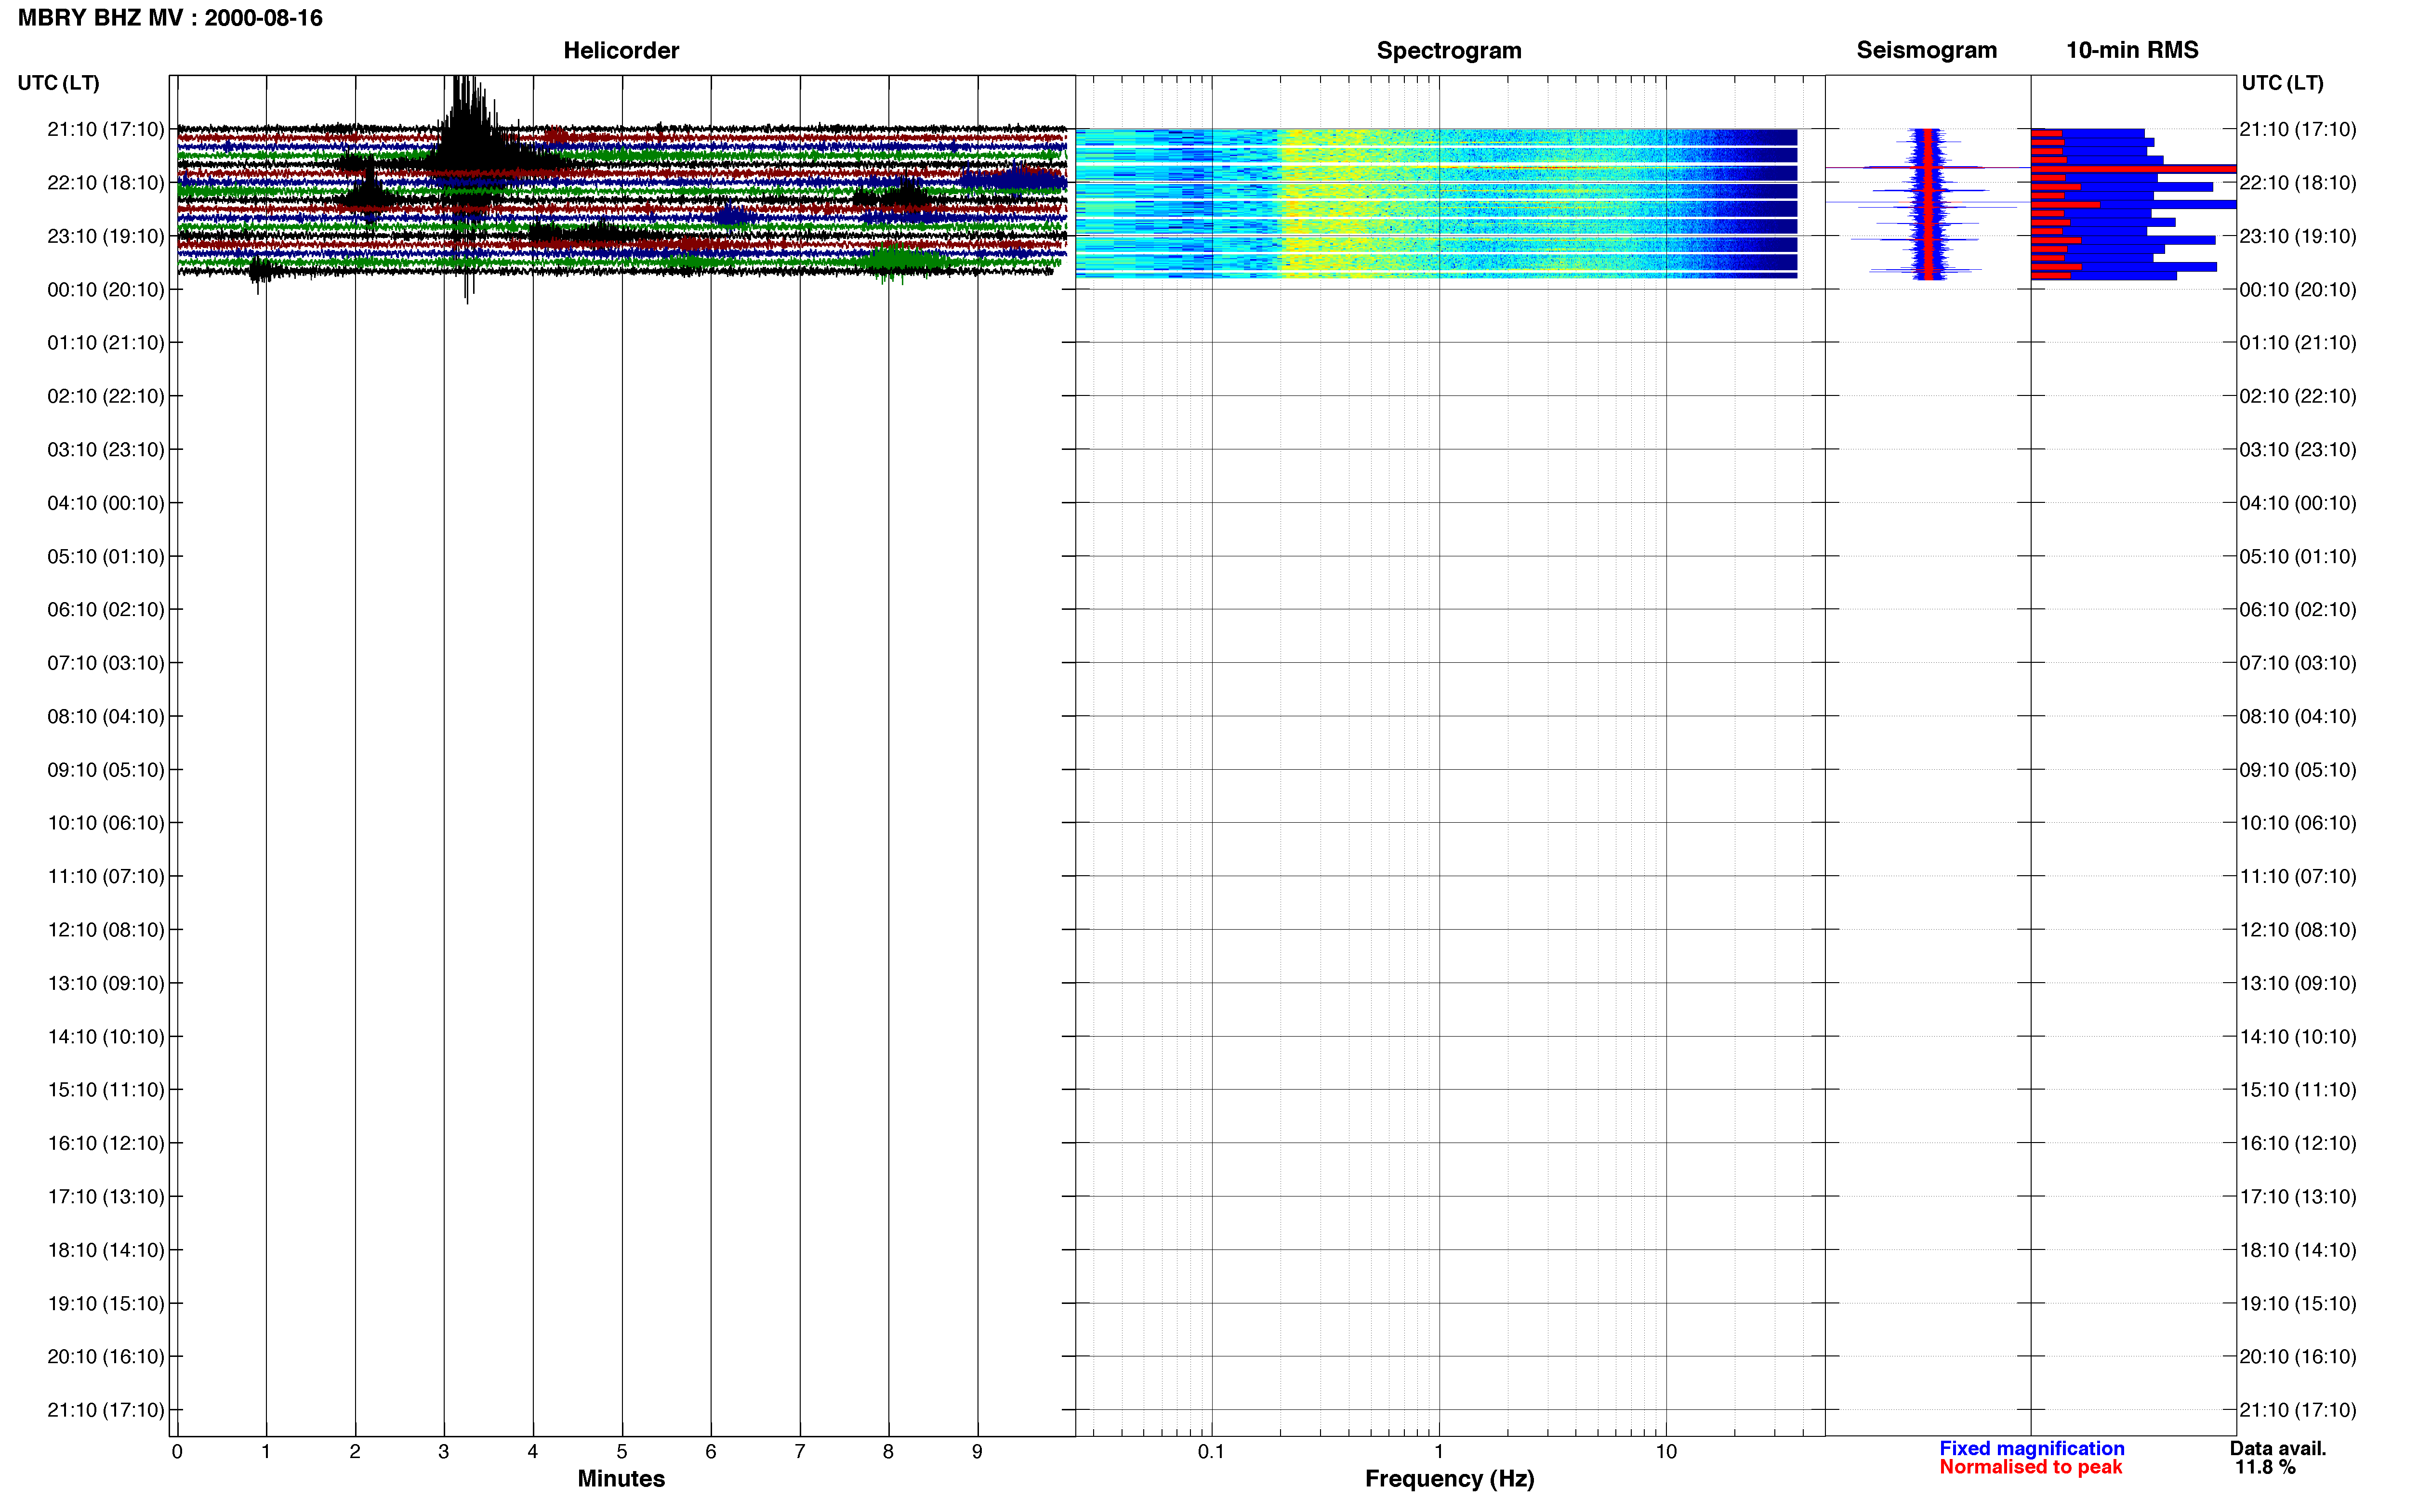
Task: Click minute tick label 8 on helicorder axis
Action: pos(888,1452)
